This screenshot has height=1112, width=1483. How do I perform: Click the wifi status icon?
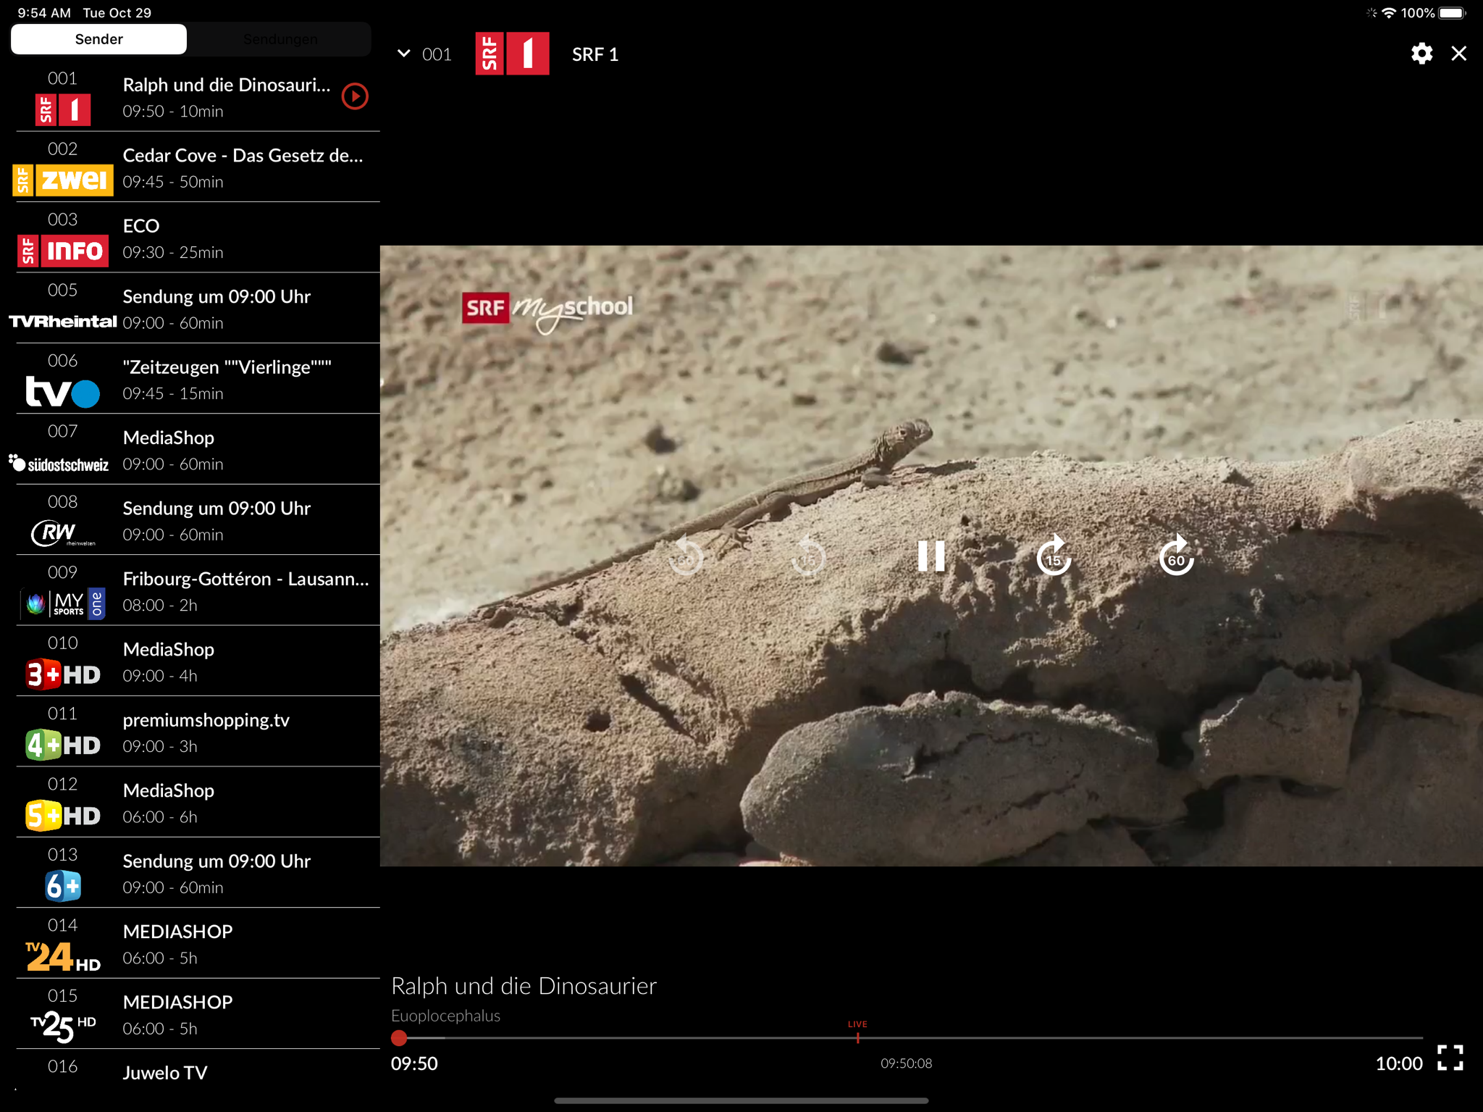(1389, 13)
